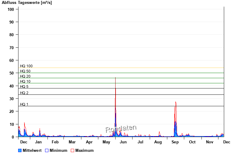Click the HQ 1 threshold label
242x166 pixels.
[24, 104]
